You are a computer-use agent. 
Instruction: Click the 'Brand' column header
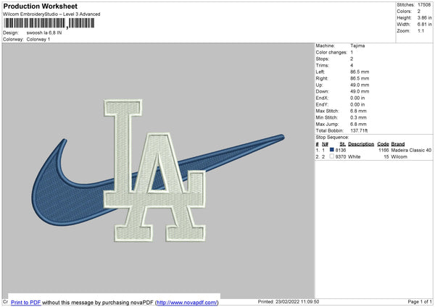398,144
